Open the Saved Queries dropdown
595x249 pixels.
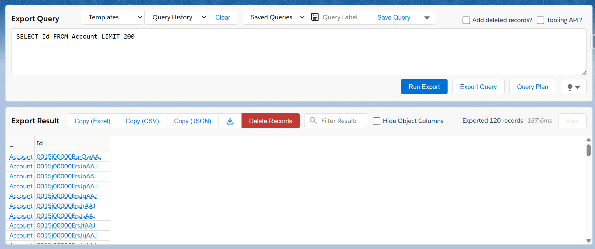[274, 17]
